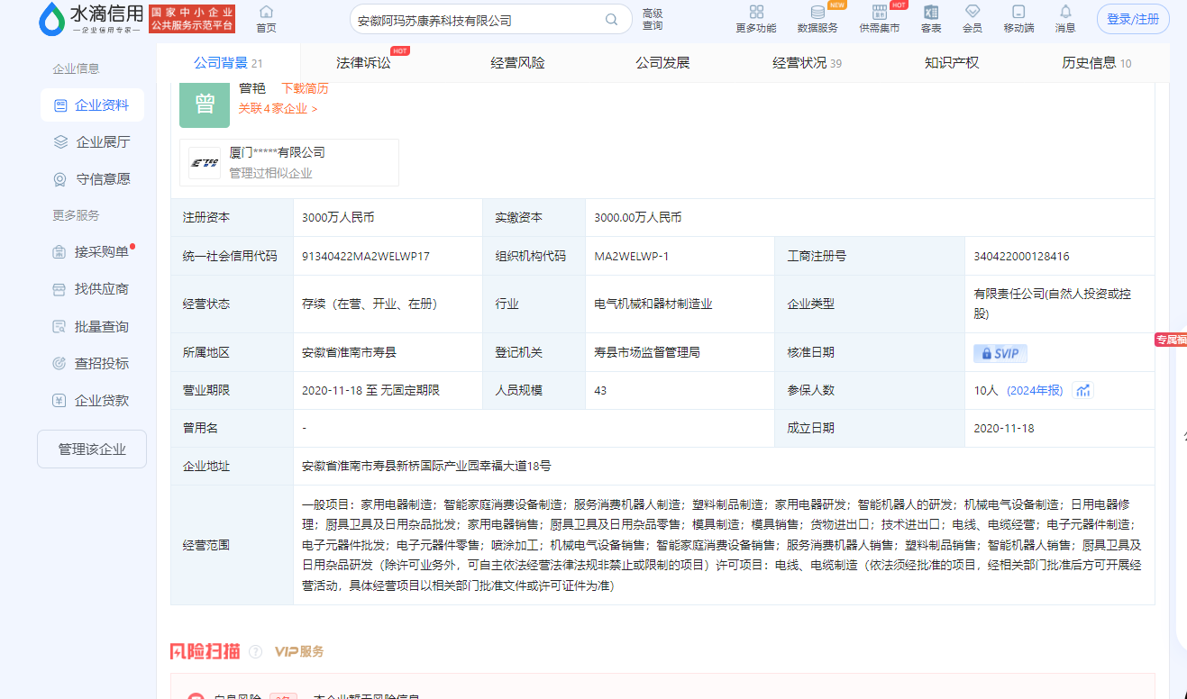Click 成立日期 value 2020-11-18
The image size is (1187, 699).
coord(1004,428)
